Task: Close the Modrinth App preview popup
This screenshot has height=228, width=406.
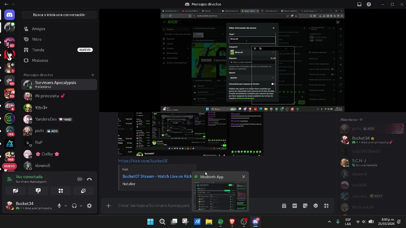Action: tap(244, 177)
